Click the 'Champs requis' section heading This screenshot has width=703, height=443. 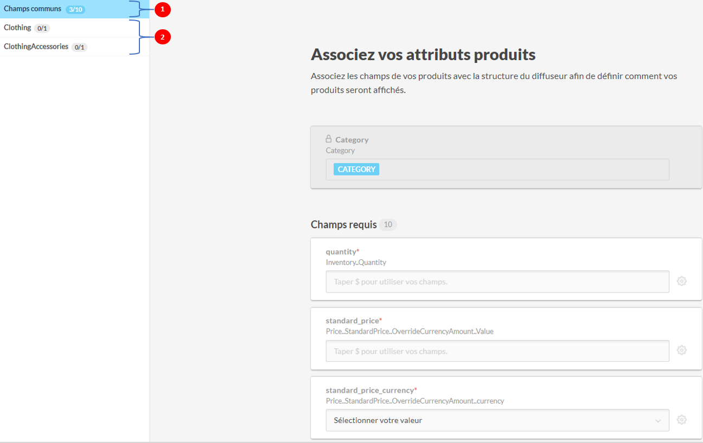tap(343, 225)
